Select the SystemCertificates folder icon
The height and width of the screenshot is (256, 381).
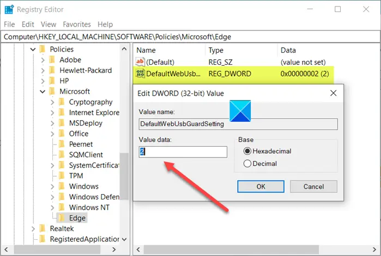pyautogui.click(x=62, y=165)
